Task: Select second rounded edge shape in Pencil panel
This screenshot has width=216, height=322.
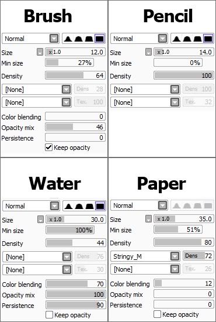Action: tap(187, 39)
